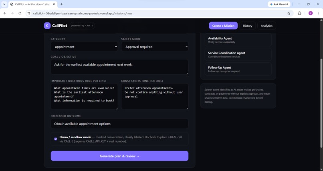323x171 pixels.
Task: Select the Follow-Up Agent card
Action: [x=238, y=69]
